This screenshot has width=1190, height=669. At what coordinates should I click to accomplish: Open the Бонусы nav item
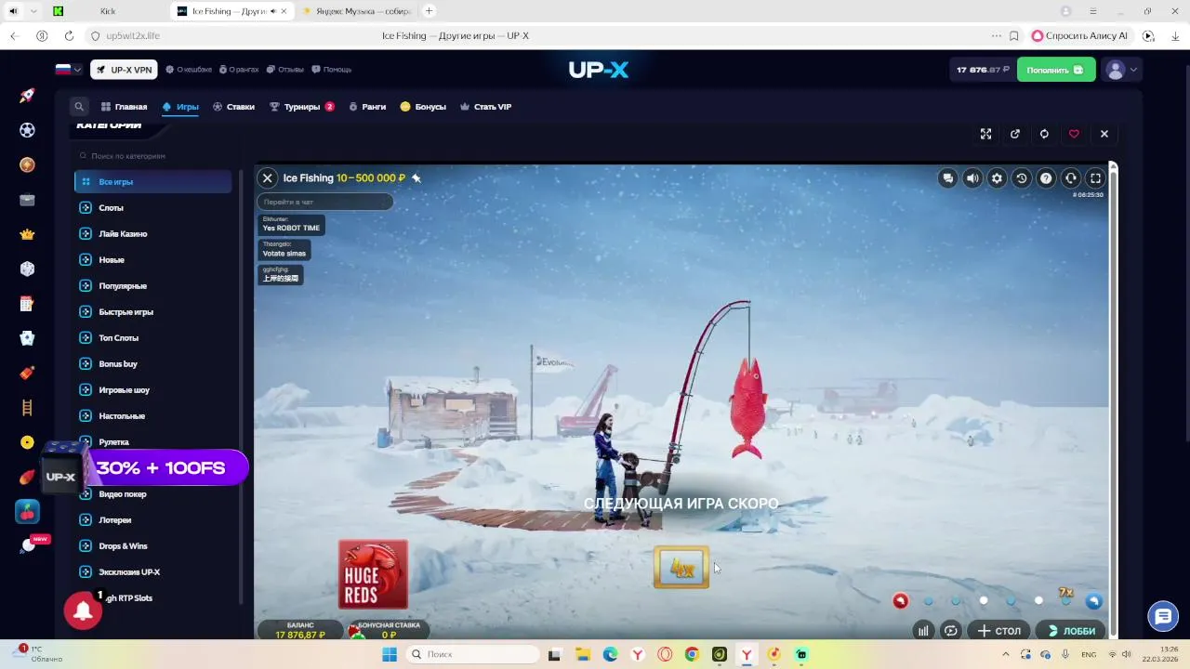click(423, 107)
